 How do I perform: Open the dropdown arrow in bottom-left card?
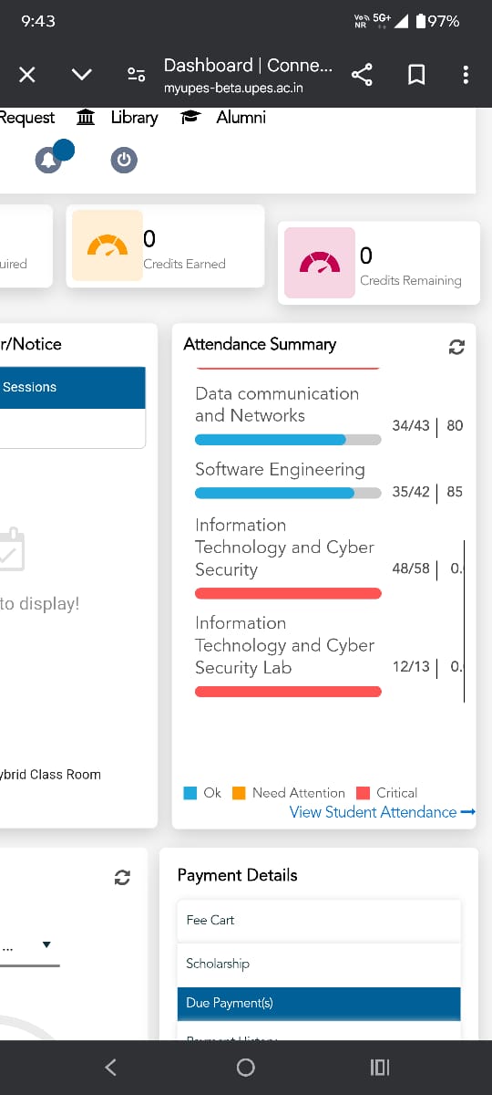pyautogui.click(x=47, y=944)
